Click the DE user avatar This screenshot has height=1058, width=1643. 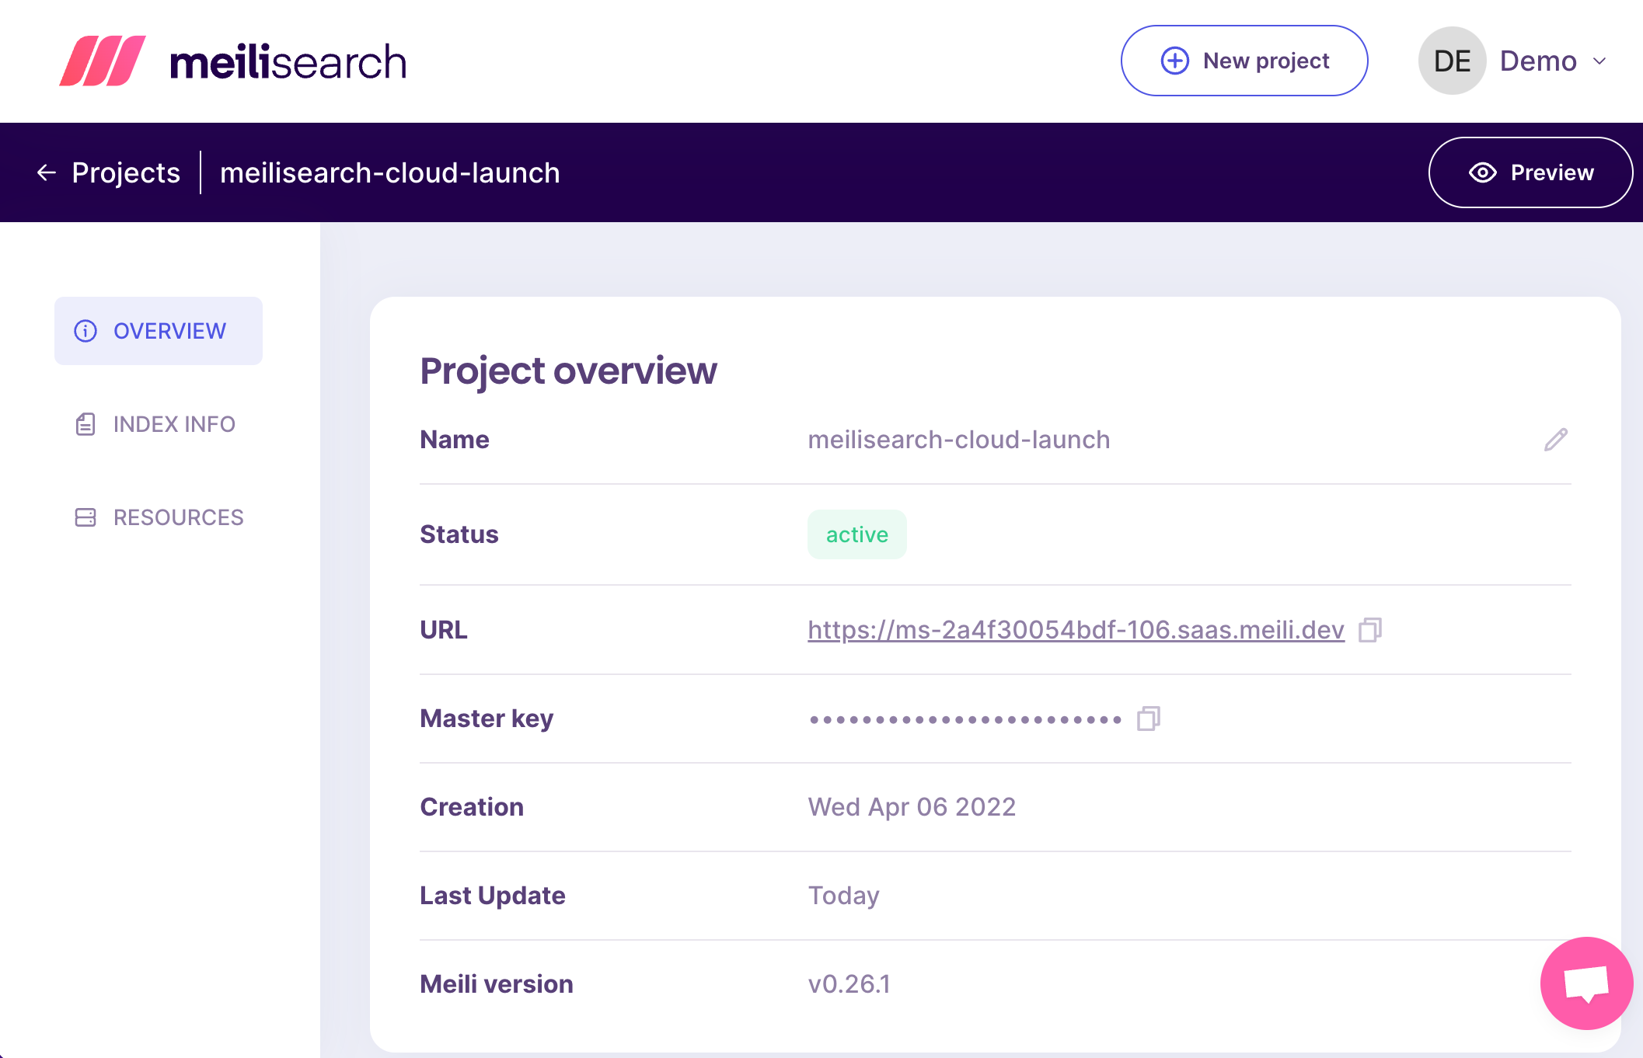click(x=1452, y=61)
